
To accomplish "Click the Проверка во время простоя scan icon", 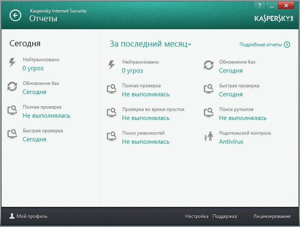I will coord(112,113).
